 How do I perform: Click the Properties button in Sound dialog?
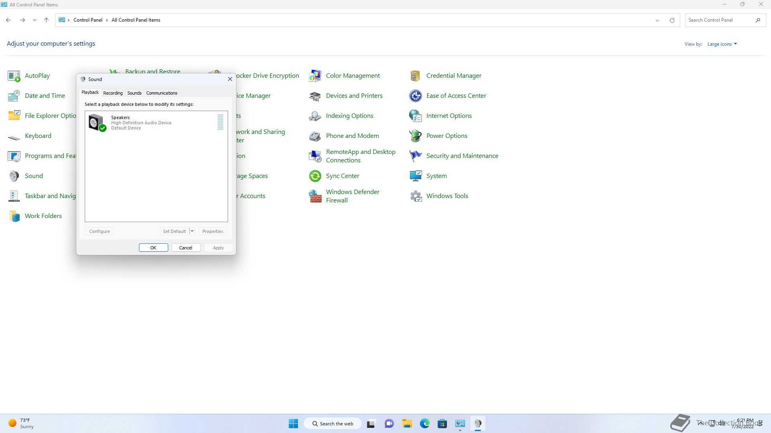coord(213,231)
